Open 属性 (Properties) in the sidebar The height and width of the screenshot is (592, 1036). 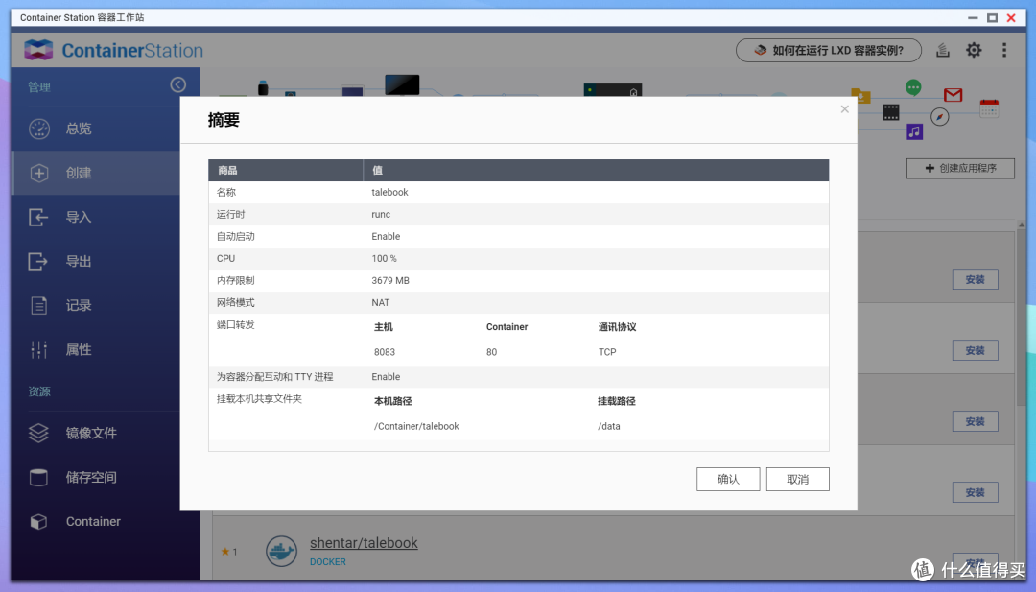77,349
